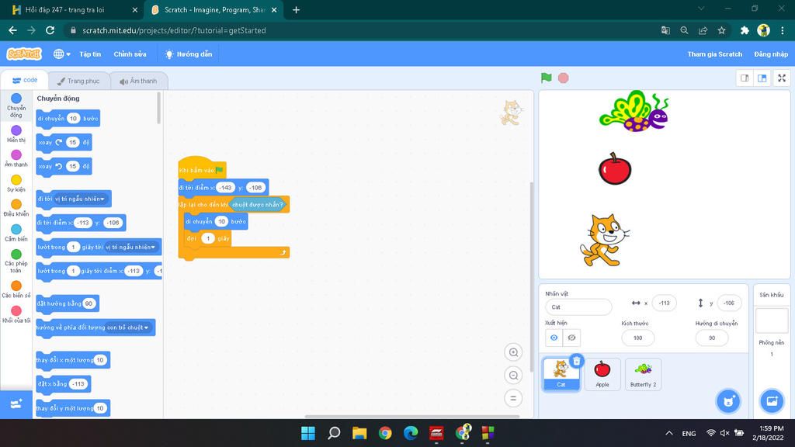Viewport: 795px width, 447px height.
Task: Select Điều khiển block category
Action: [x=16, y=208]
